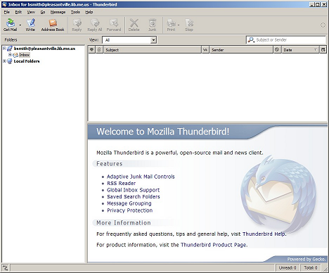Open the Message Grouping link

[x=129, y=203]
